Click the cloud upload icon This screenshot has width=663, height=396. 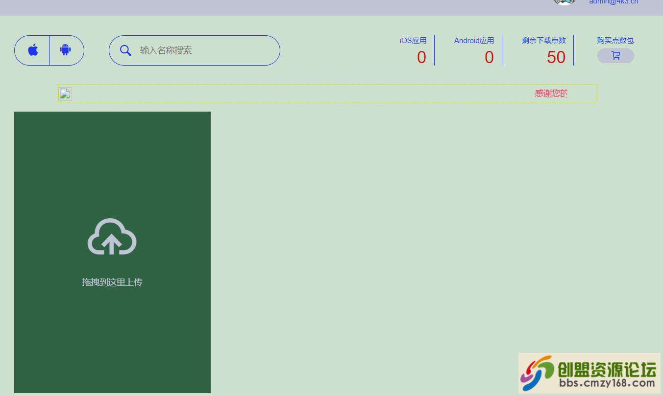coord(112,237)
